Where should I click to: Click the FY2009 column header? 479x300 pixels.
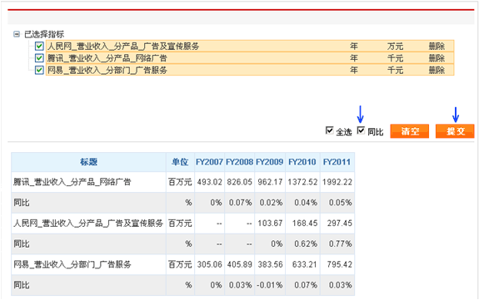pos(270,162)
